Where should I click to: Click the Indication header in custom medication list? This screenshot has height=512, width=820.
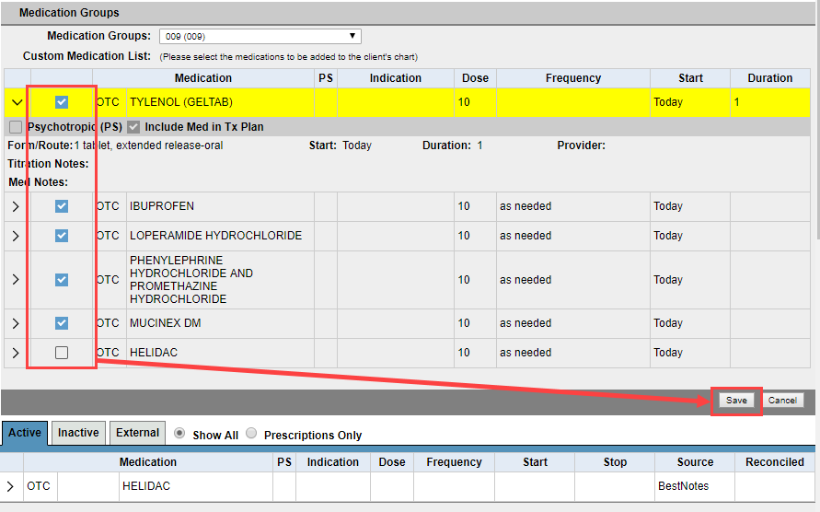point(396,78)
